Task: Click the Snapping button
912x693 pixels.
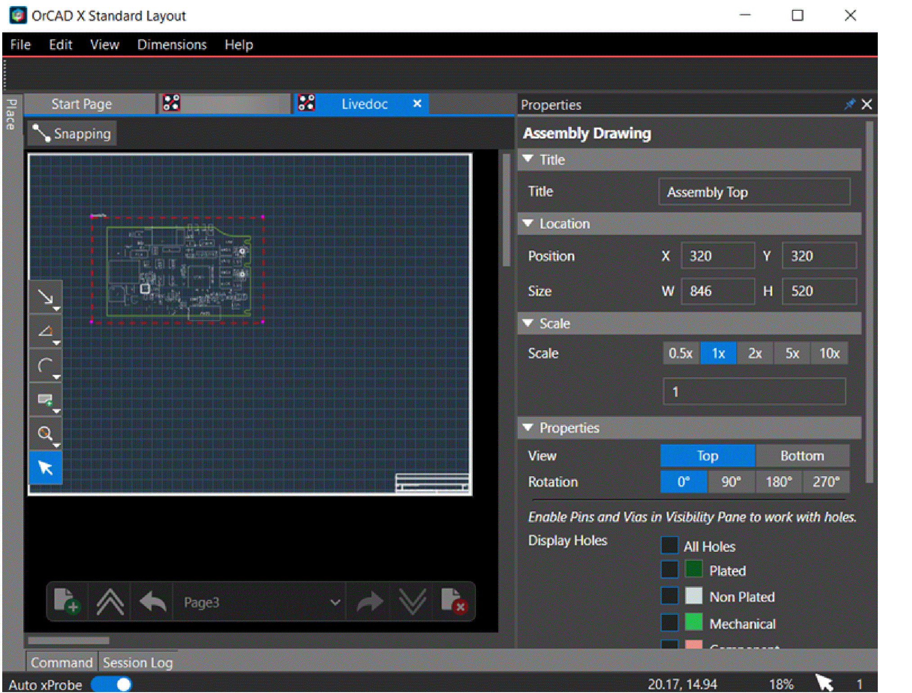Action: coord(72,134)
